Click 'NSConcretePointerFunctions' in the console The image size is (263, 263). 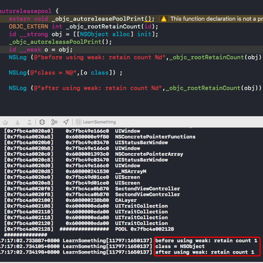155,137
